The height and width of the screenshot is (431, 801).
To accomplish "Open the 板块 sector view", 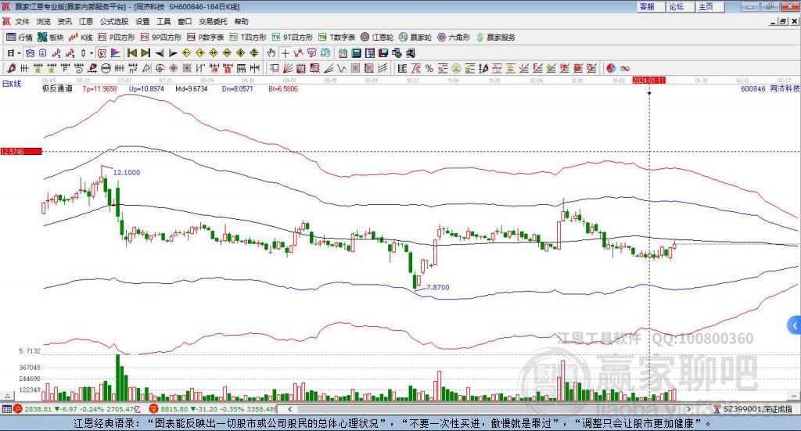I will pyautogui.click(x=50, y=38).
